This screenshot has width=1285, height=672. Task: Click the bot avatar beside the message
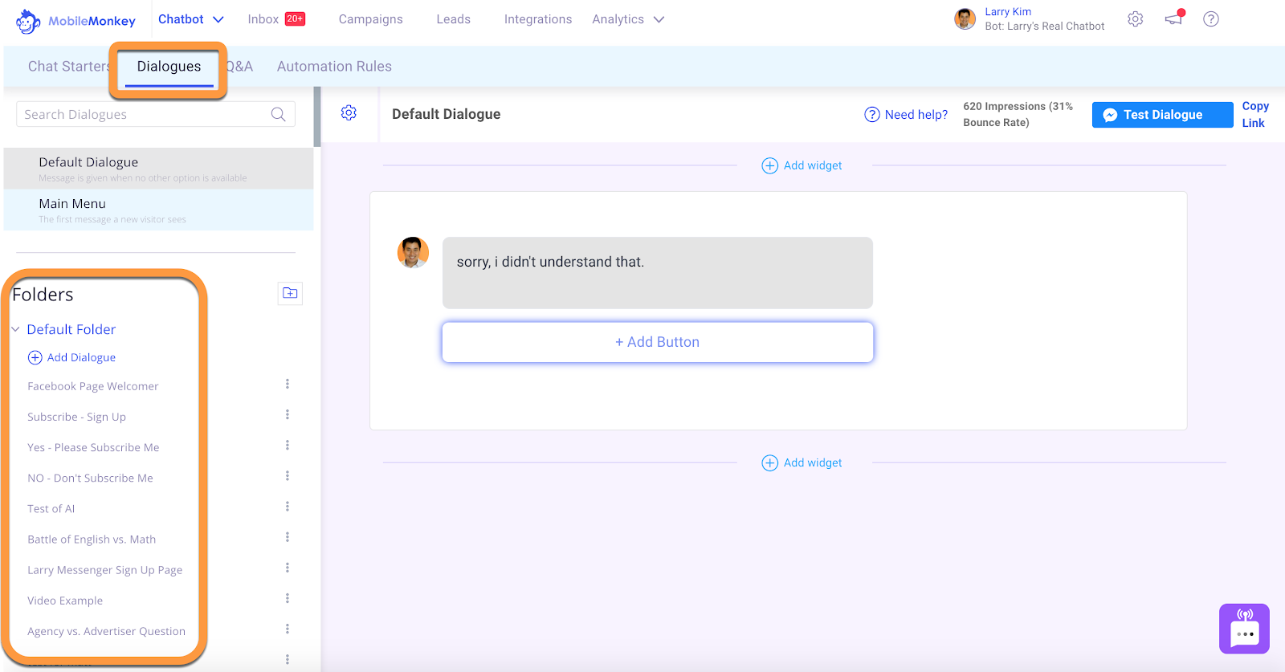coord(413,252)
